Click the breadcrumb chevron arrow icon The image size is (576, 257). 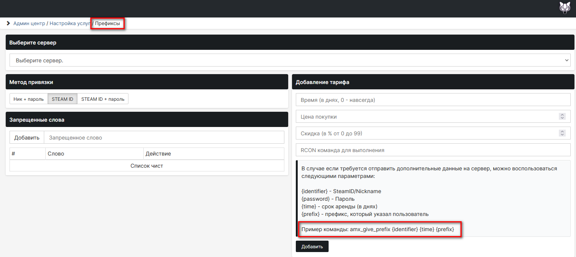(8, 24)
